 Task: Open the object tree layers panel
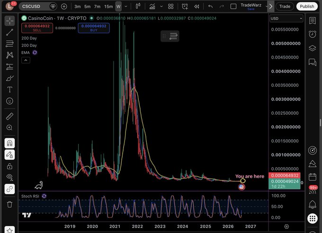[x=313, y=48]
